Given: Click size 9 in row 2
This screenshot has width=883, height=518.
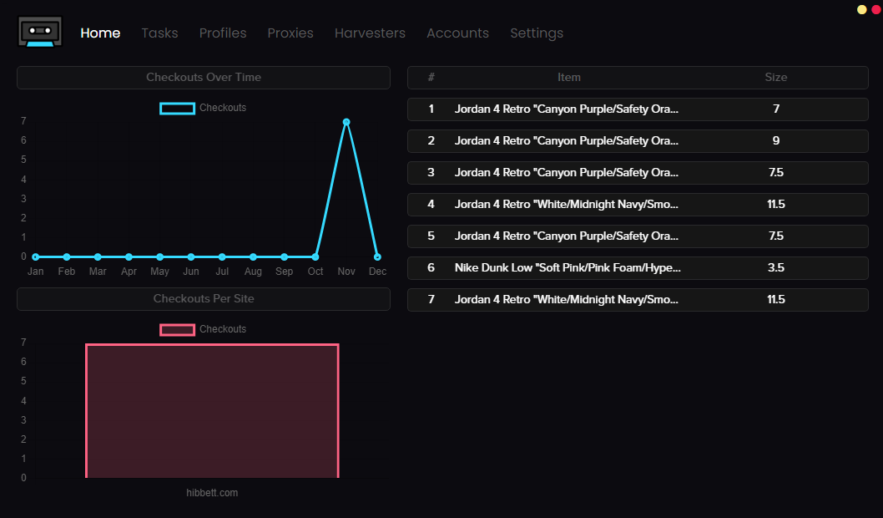Looking at the screenshot, I should pos(776,141).
